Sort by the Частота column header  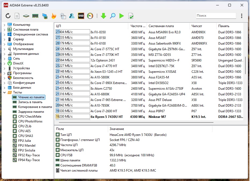[137, 26]
